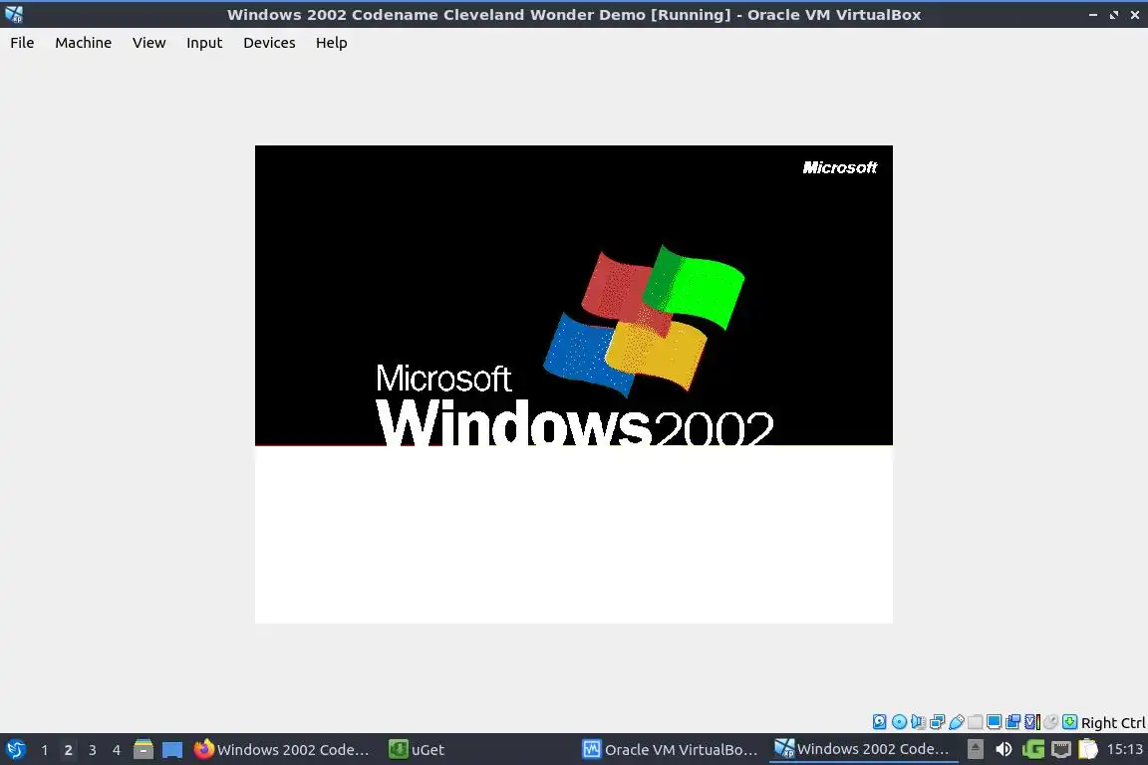Switch to Oracle VM VirtualBox manager task
This screenshot has width=1148, height=765.
pyautogui.click(x=670, y=749)
